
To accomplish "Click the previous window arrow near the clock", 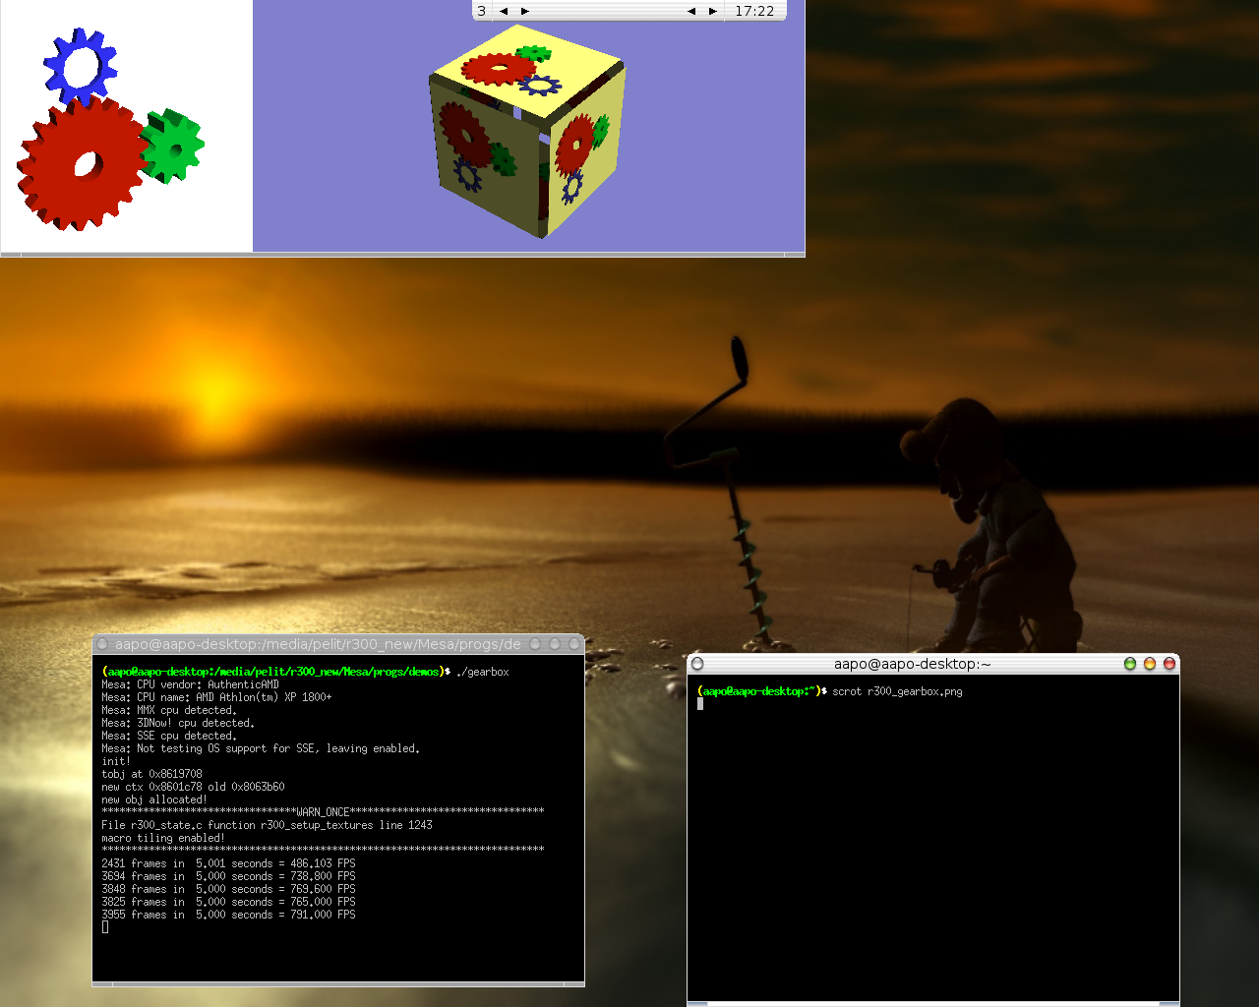I will [690, 11].
